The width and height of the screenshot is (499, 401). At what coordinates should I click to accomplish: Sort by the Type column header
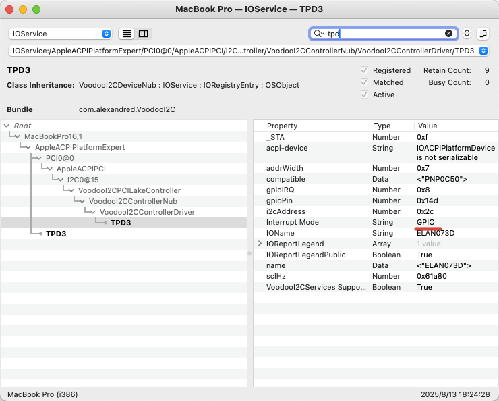[392, 126]
